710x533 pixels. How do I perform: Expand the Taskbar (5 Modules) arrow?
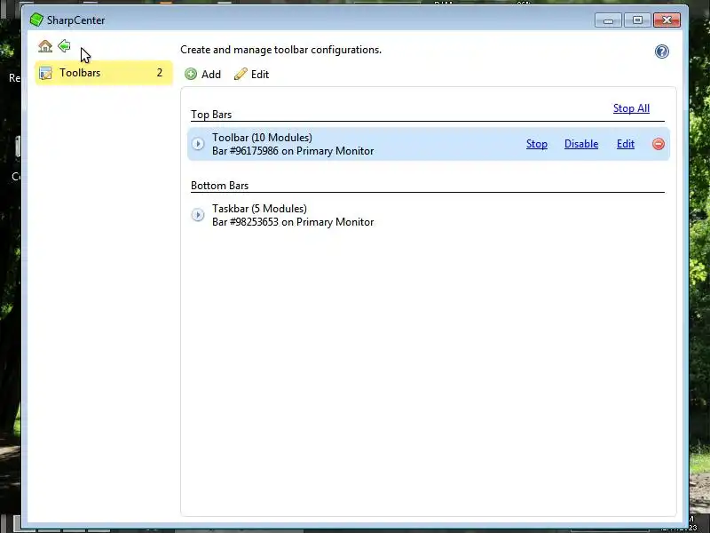click(197, 215)
